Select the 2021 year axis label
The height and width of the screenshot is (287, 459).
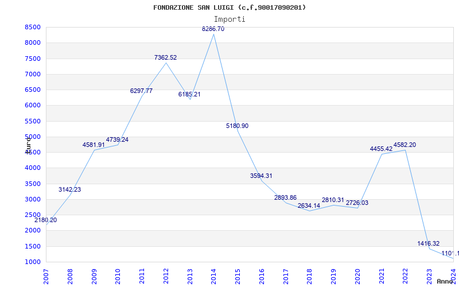point(382,277)
